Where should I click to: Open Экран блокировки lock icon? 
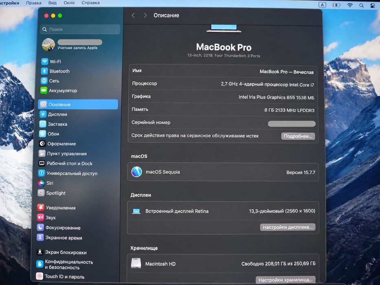(x=40, y=252)
